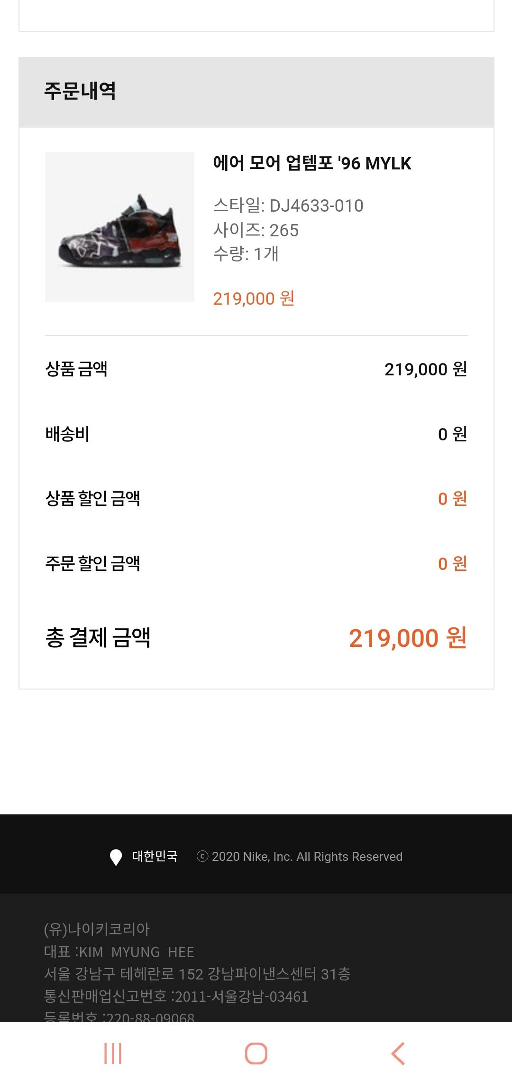The width and height of the screenshot is (512, 1082).
Task: Tap the Nike copyright notice text
Action: [x=300, y=857]
